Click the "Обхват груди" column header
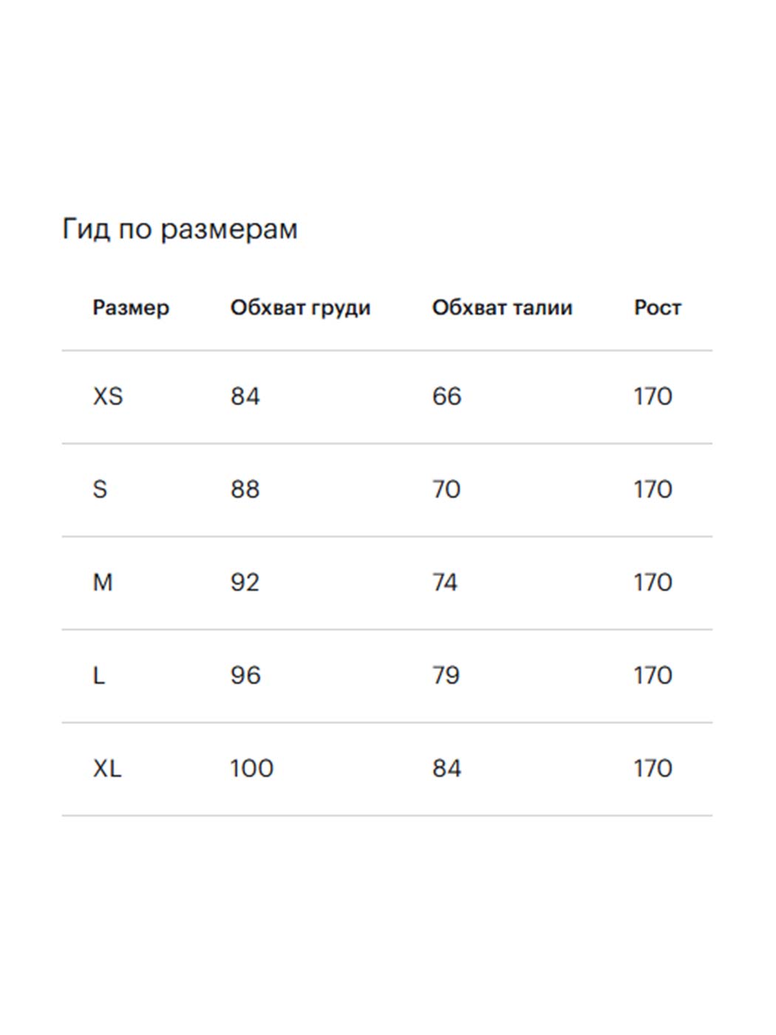Viewport: 776px width, 1035px height. (x=300, y=308)
